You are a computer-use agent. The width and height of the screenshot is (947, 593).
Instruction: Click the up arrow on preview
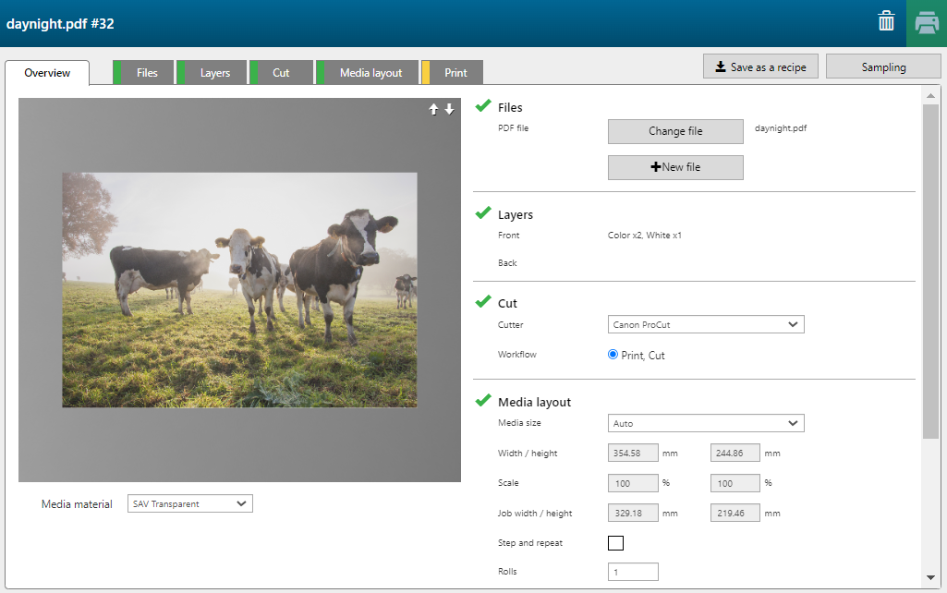pyautogui.click(x=433, y=110)
